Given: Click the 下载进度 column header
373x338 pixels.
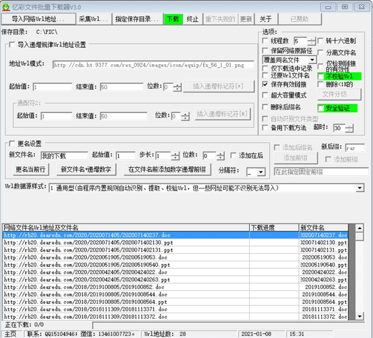Looking at the screenshot, I should click(x=273, y=228).
